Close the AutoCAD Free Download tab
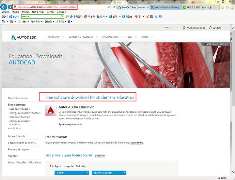The width and height of the screenshot is (235, 180). point(148,7)
